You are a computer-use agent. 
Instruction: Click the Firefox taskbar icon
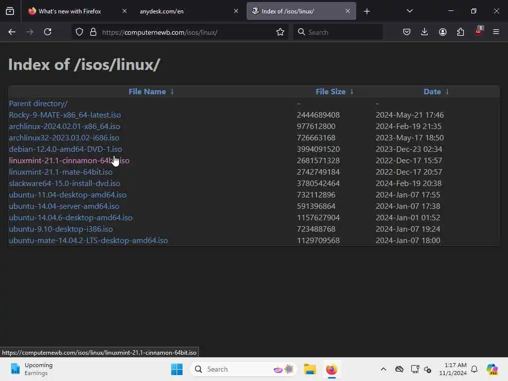331,369
